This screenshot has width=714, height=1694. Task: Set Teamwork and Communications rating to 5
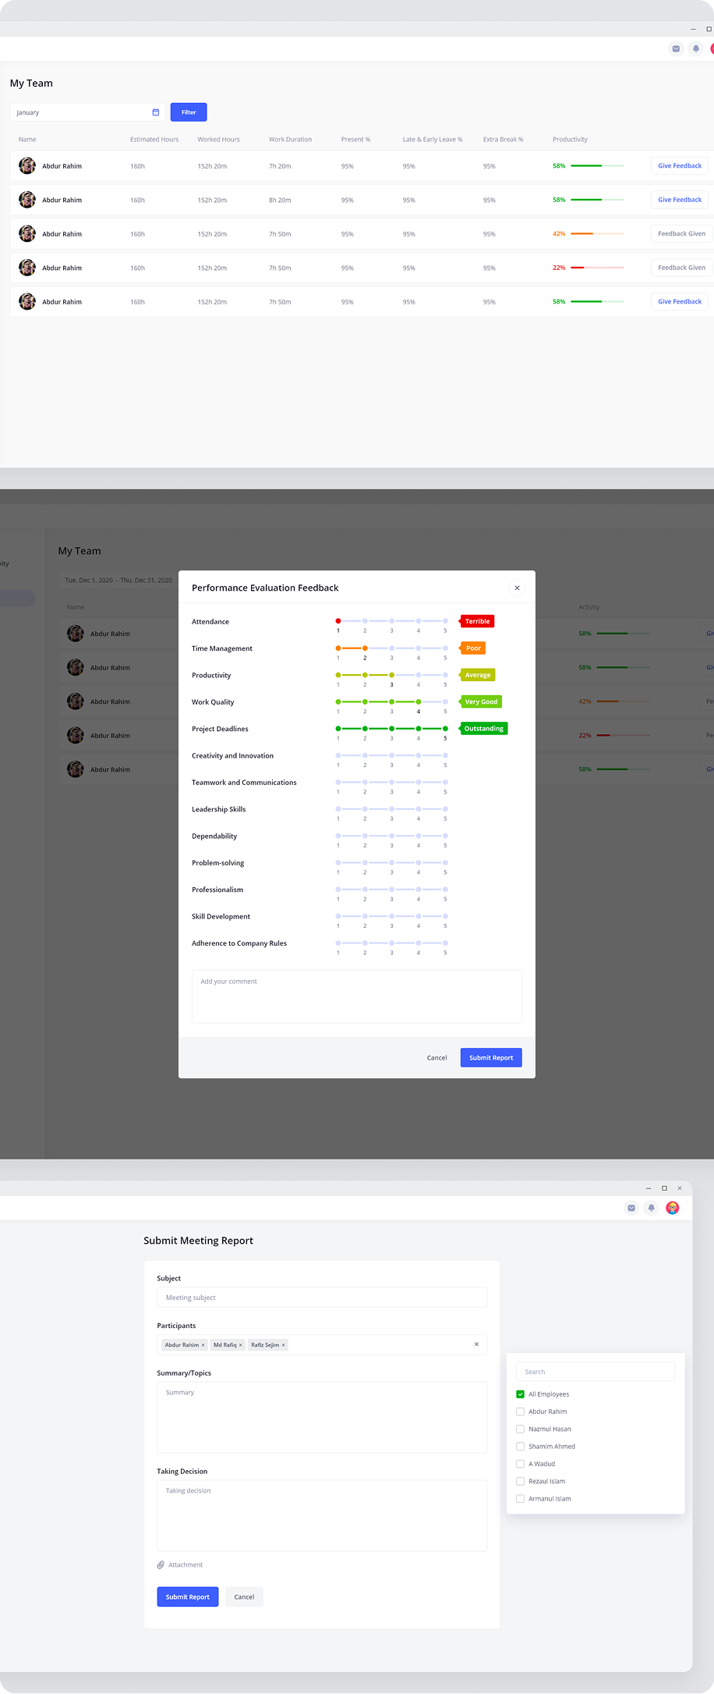pos(445,782)
